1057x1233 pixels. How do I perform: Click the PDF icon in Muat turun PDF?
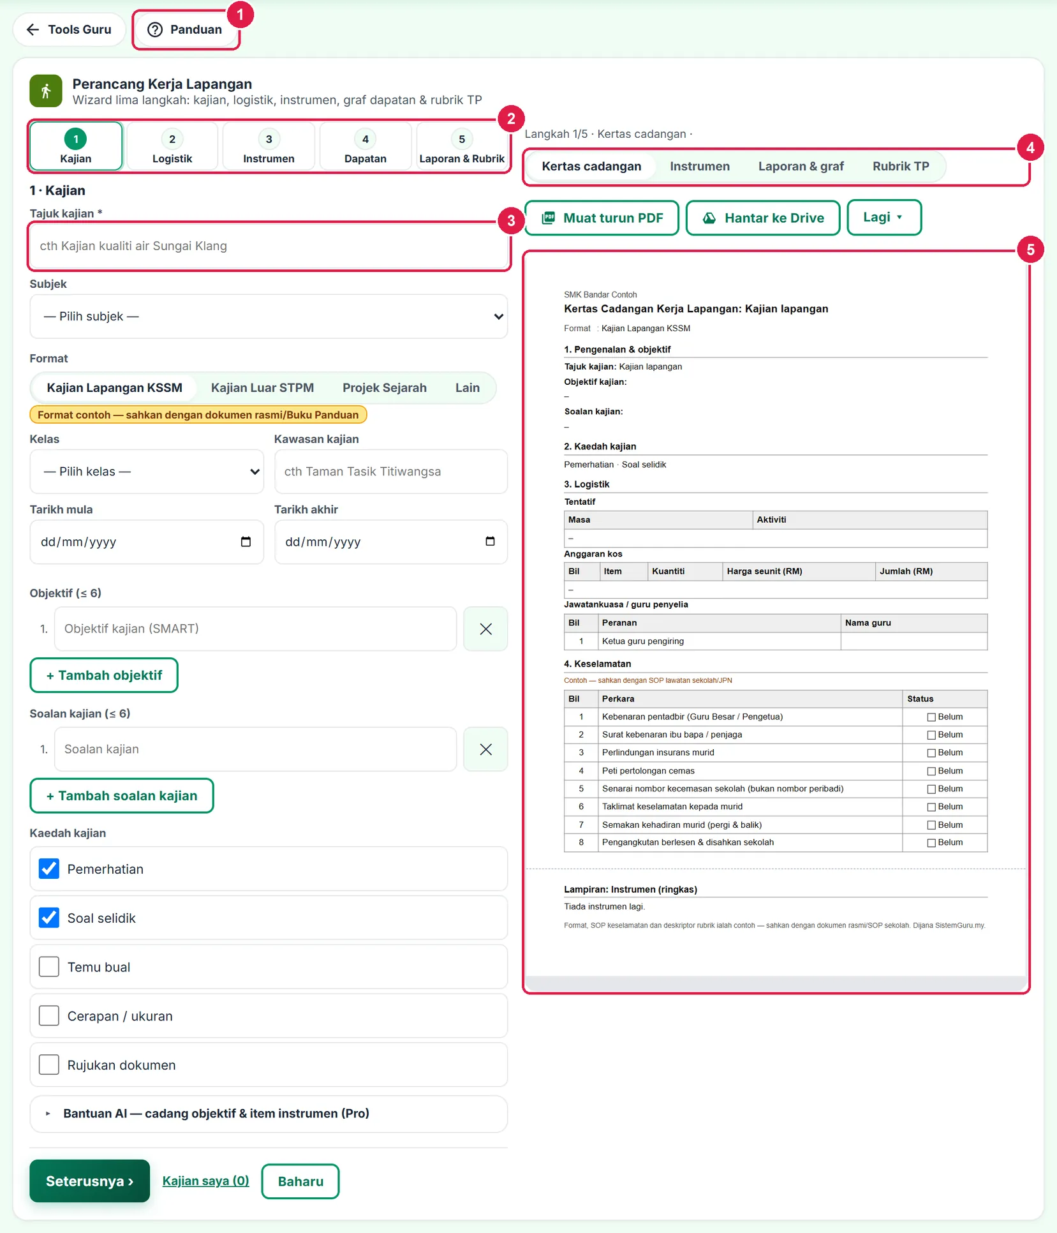[549, 218]
